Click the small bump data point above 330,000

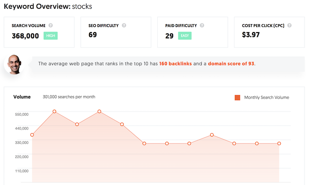click(212, 135)
